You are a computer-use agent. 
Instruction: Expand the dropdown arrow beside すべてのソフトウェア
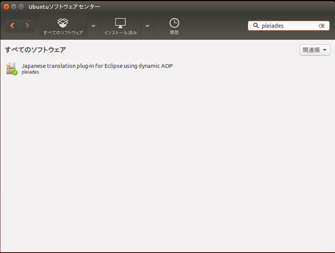(x=93, y=26)
